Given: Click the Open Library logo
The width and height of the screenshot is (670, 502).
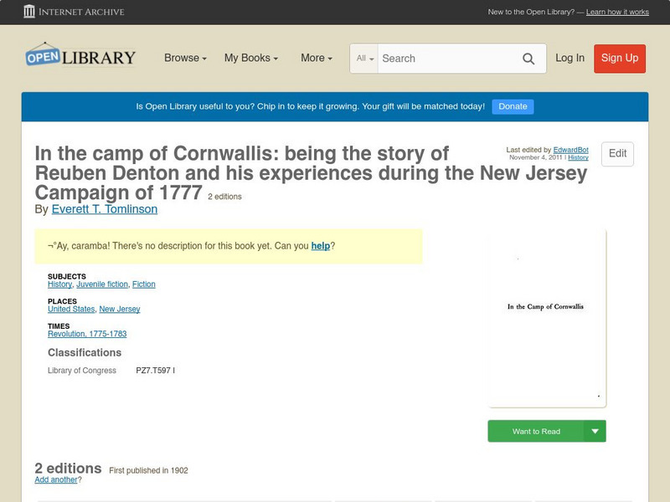Looking at the screenshot, I should coord(80,57).
